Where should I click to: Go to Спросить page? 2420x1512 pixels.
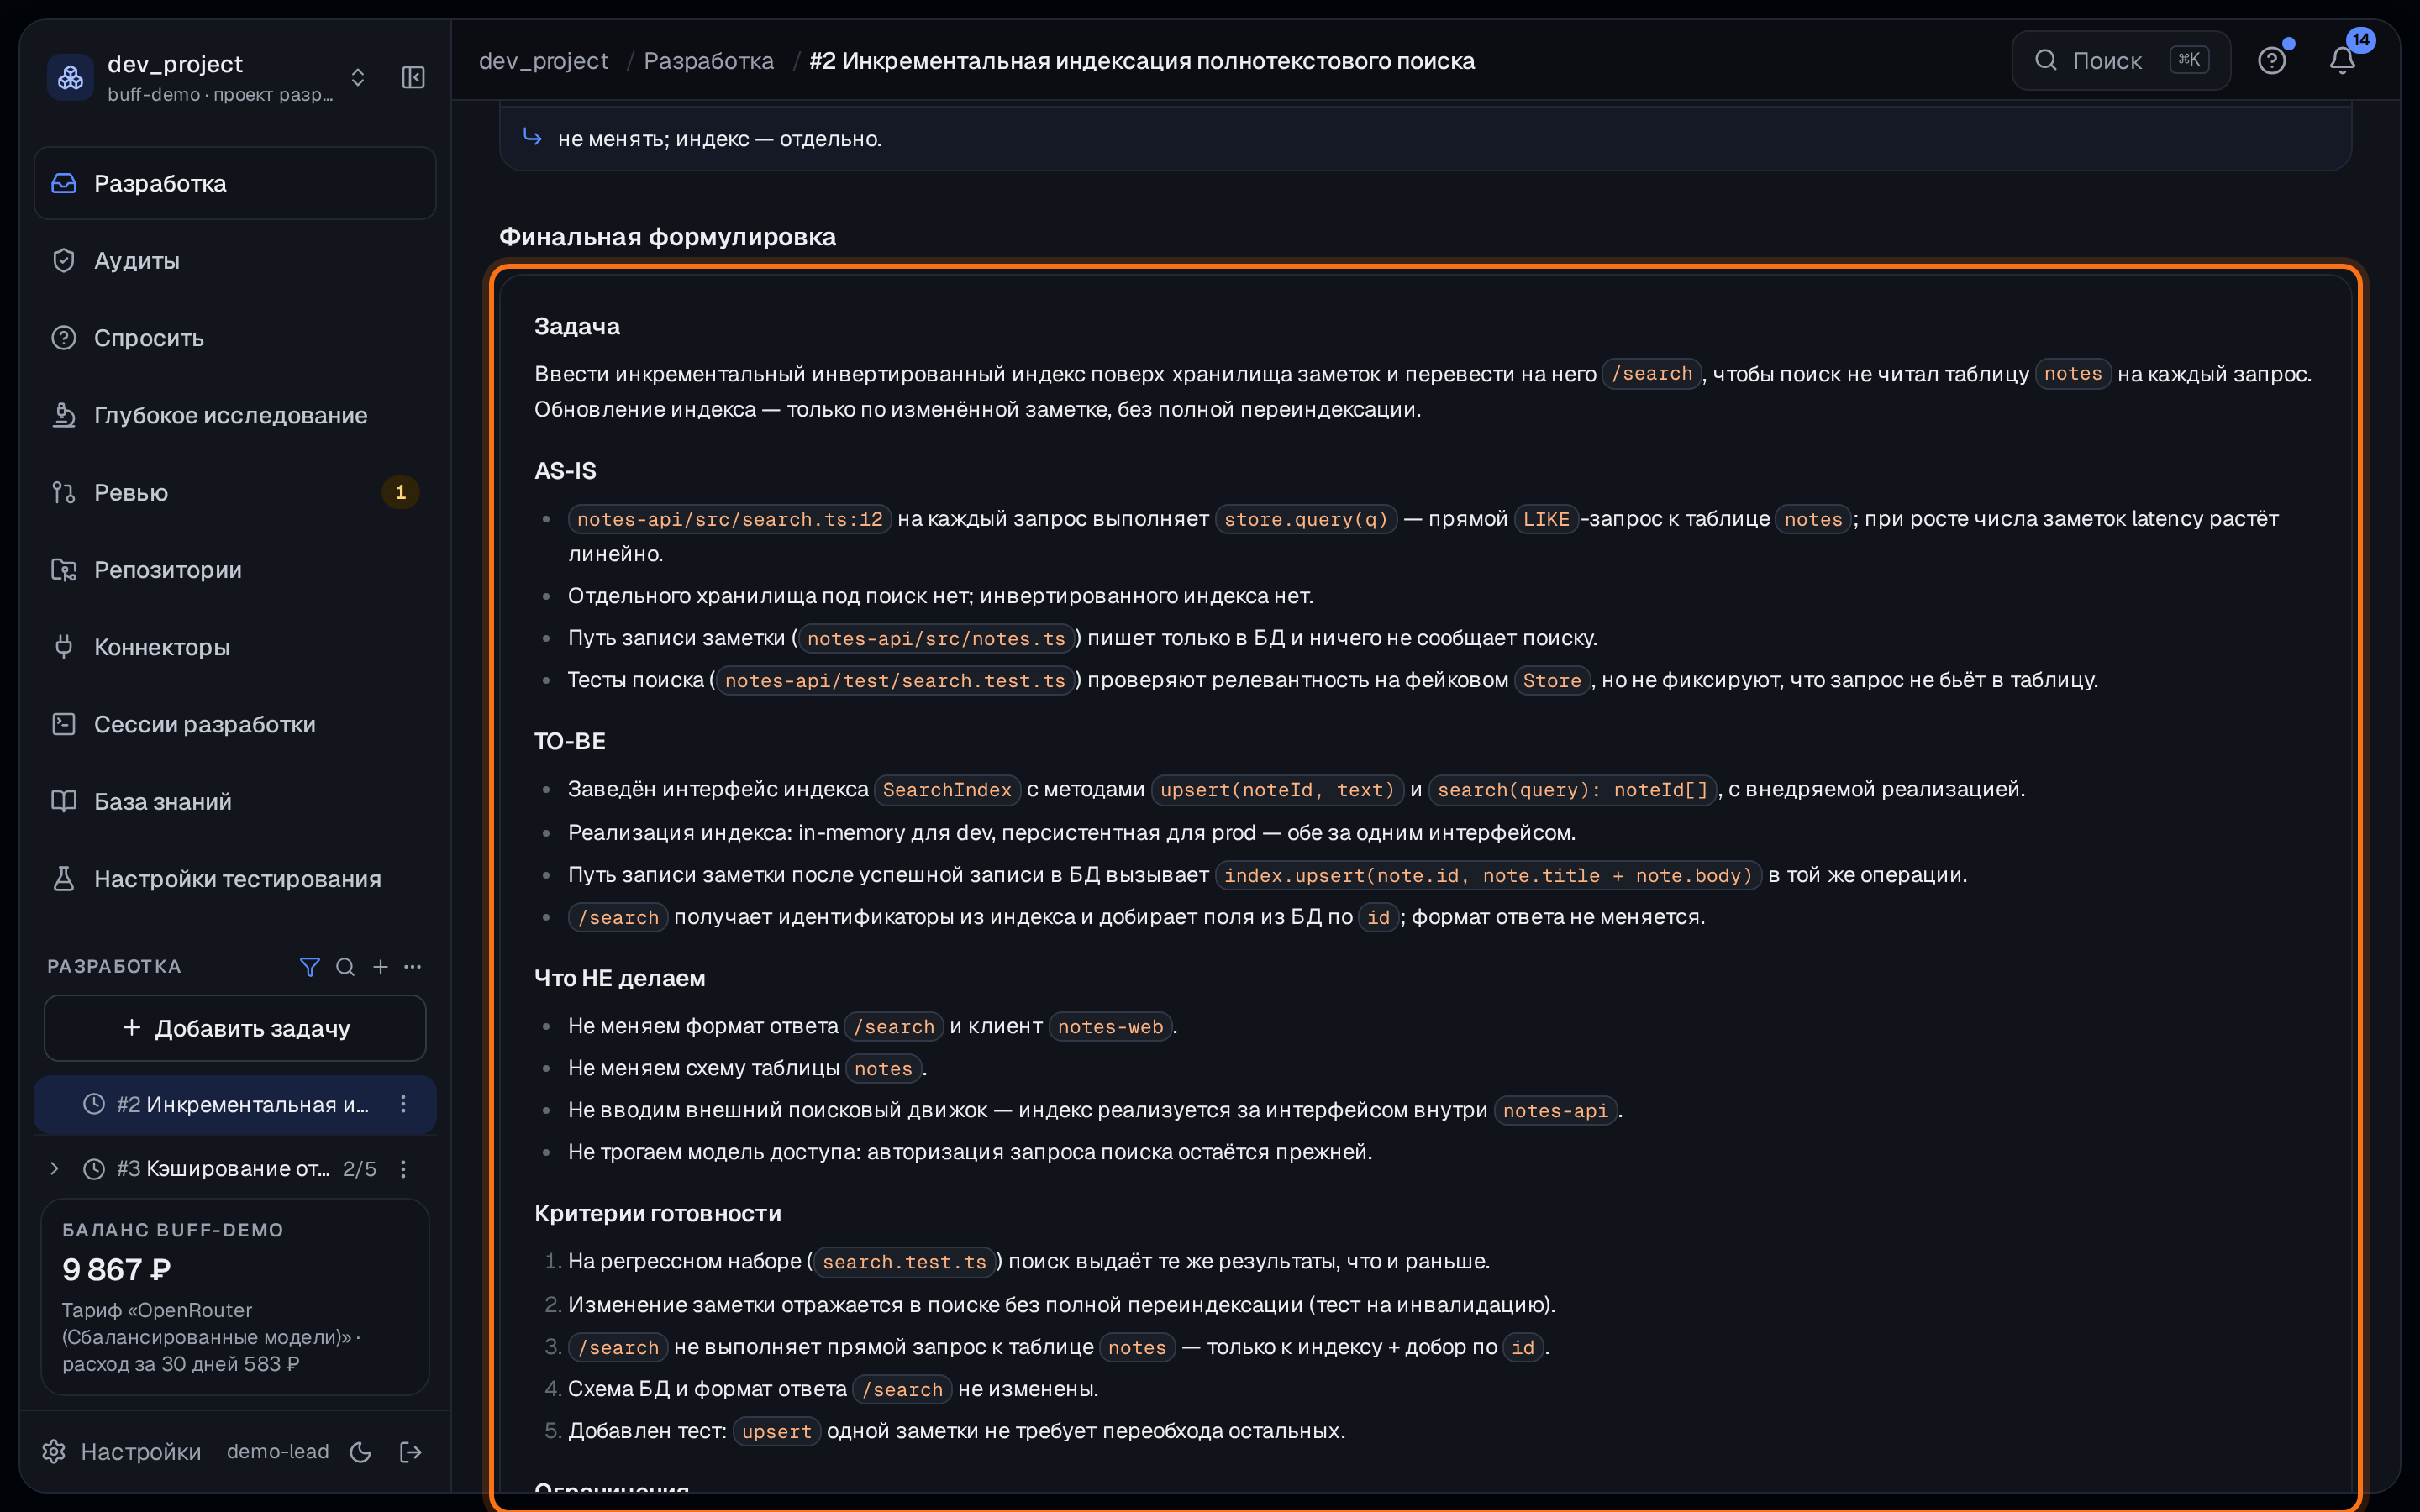pyautogui.click(x=235, y=338)
